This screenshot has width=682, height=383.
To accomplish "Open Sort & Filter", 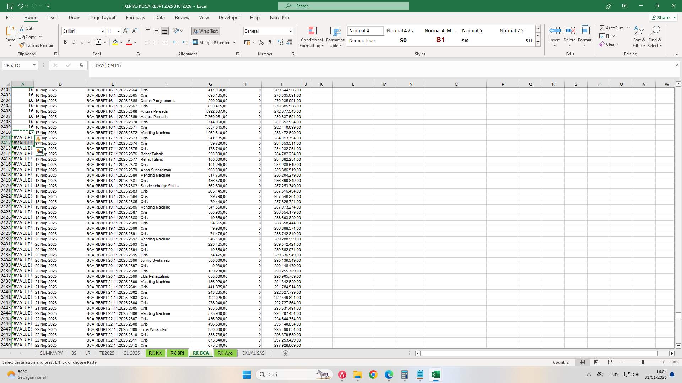I will 639,37.
